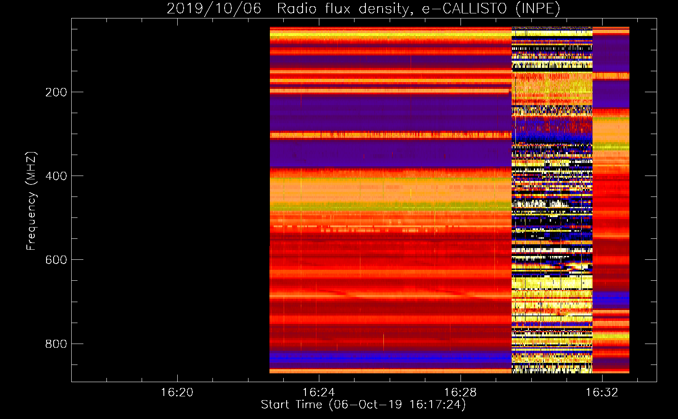This screenshot has height=419, width=678.
Task: Select the 'Frequency (MHZ)' y-axis label
Action: (x=31, y=201)
